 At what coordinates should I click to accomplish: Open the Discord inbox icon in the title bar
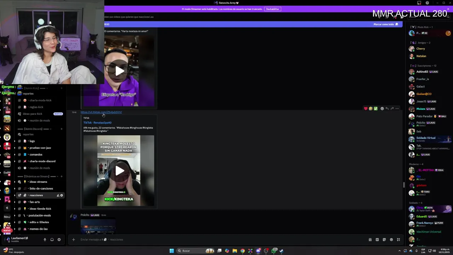coord(419,3)
